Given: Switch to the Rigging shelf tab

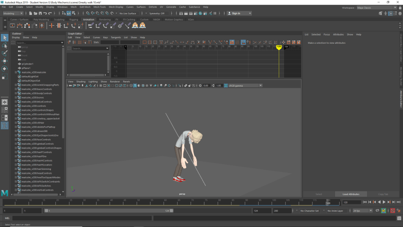Looking at the screenshot, I should coord(74,19).
